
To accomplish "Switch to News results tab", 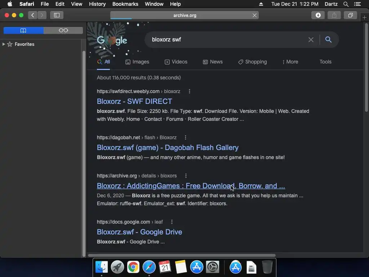I will click(213, 62).
